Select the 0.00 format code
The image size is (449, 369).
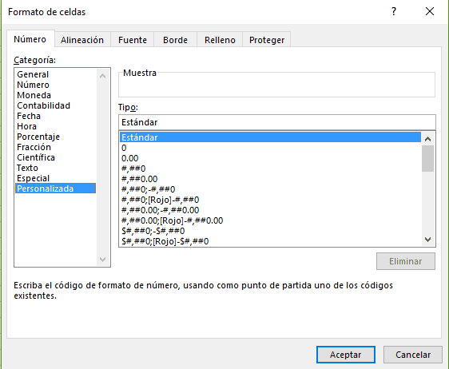click(129, 158)
